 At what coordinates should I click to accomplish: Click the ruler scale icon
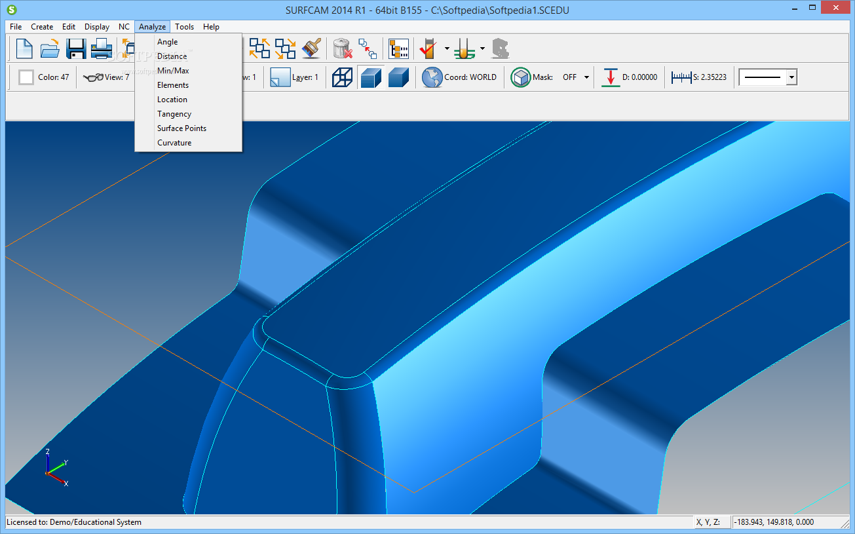pyautogui.click(x=681, y=77)
